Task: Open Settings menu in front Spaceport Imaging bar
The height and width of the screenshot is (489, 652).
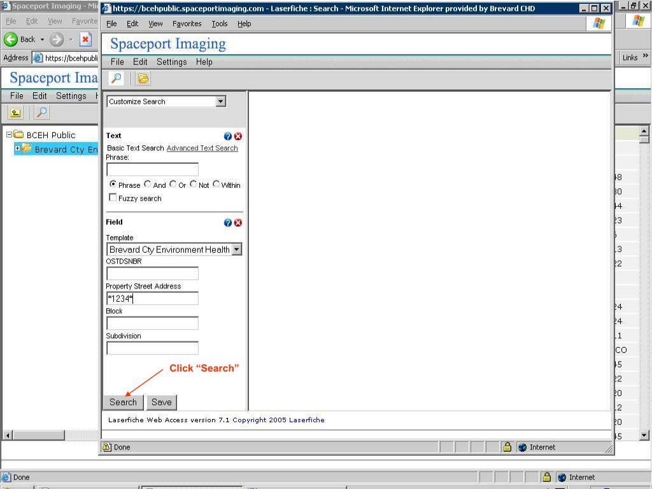Action: point(172,62)
